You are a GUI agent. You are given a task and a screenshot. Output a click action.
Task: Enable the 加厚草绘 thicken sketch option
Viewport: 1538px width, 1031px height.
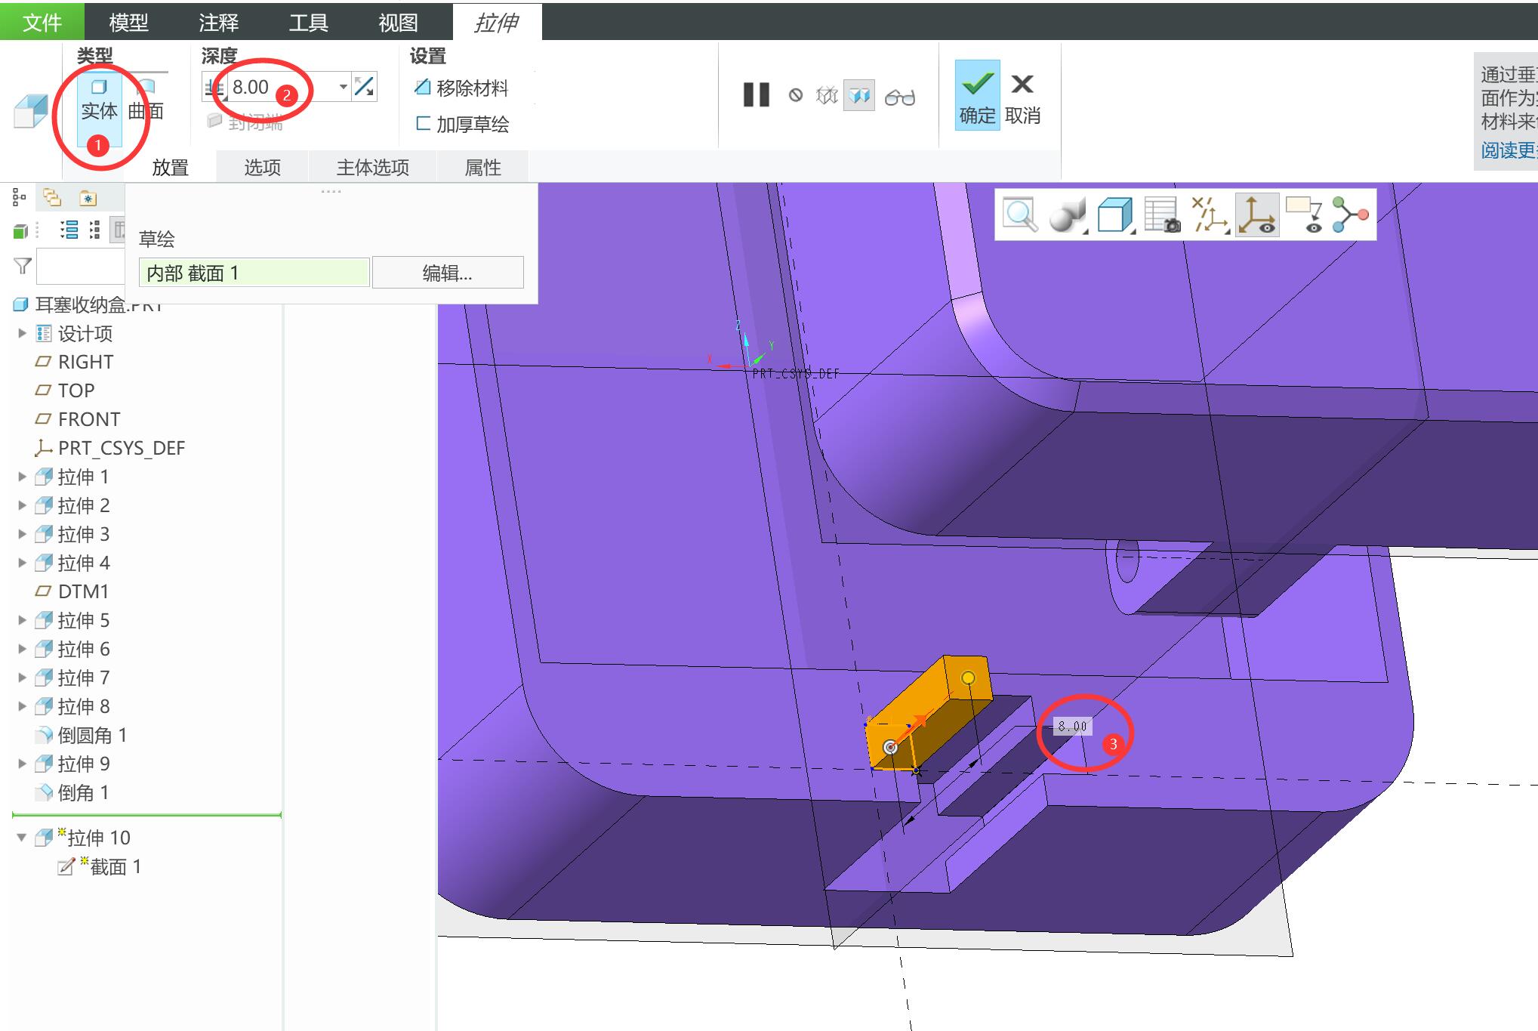point(462,124)
